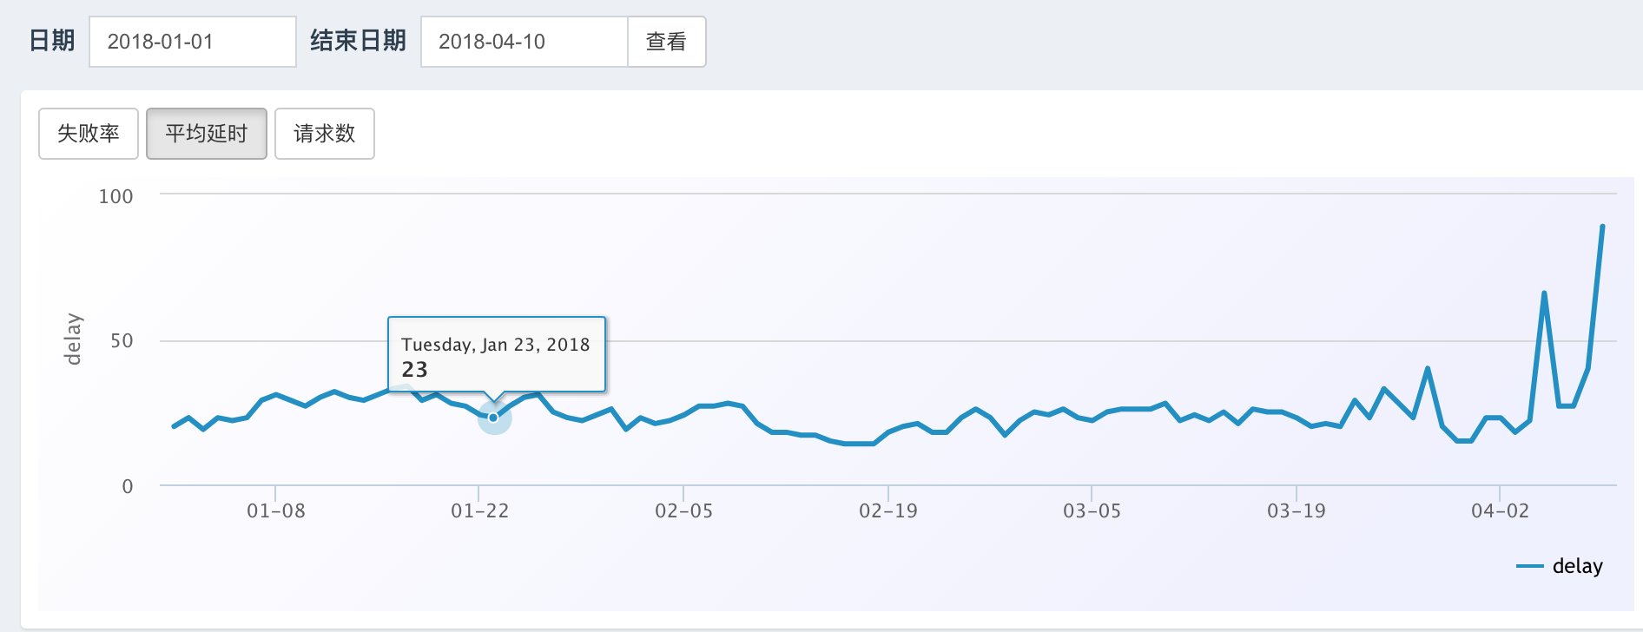The width and height of the screenshot is (1643, 632).
Task: Click the 100 y-axis label
Action: [115, 196]
